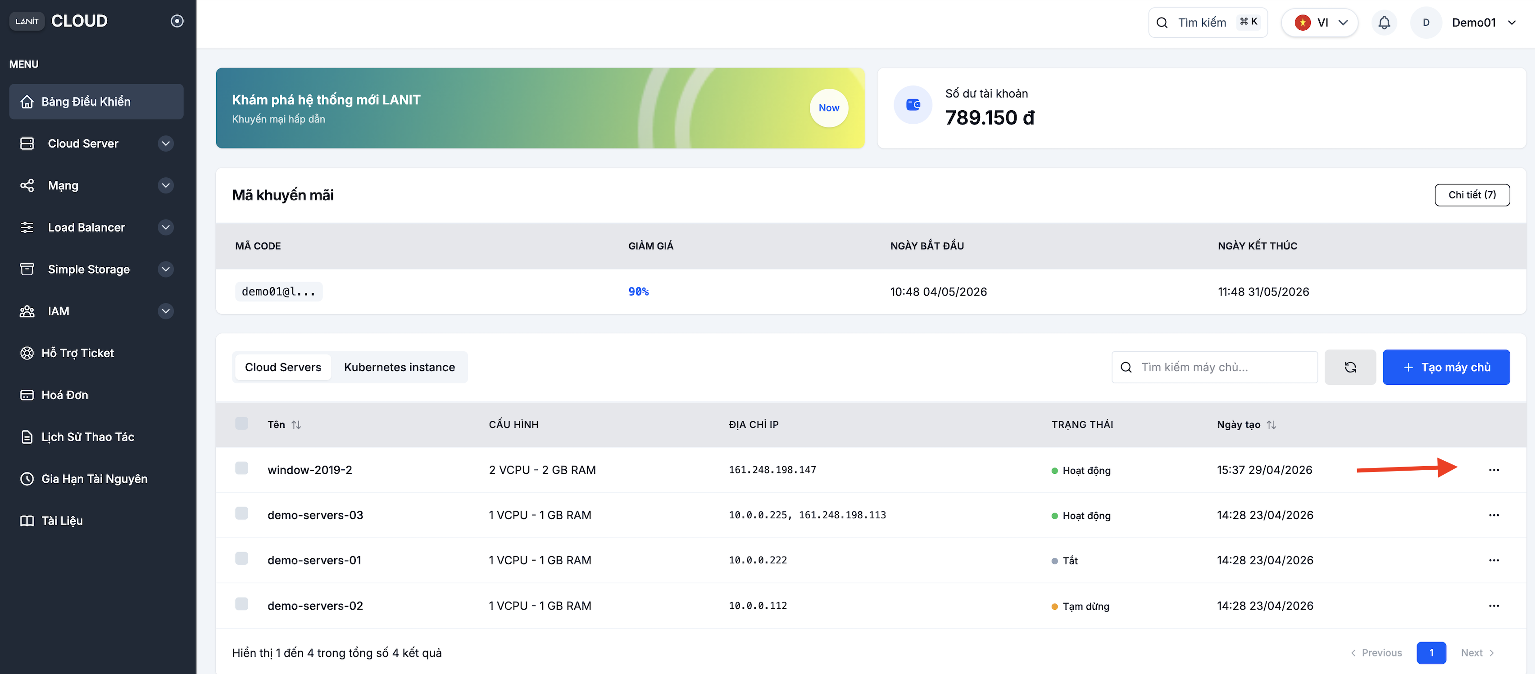
Task: Click the Tạm dừng status
Action: (1081, 606)
